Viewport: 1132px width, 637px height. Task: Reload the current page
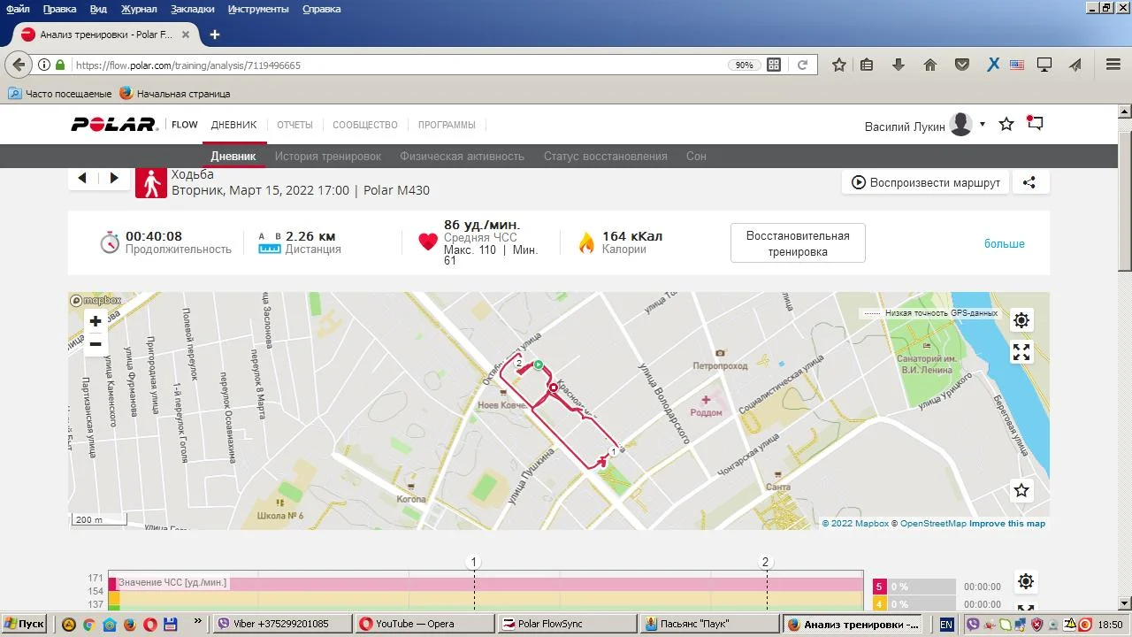[x=802, y=65]
